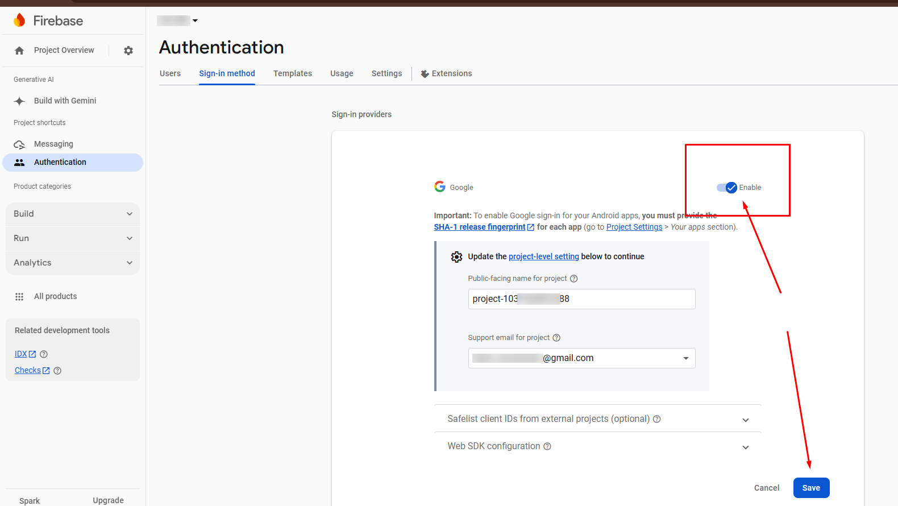Click the Save button
Screen dimensions: 898x506
[x=811, y=488]
